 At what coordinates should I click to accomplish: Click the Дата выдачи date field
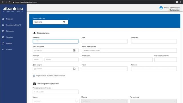(55, 69)
